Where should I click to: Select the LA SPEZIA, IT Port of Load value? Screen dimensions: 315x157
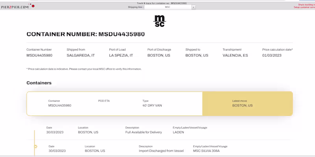[x=121, y=55]
